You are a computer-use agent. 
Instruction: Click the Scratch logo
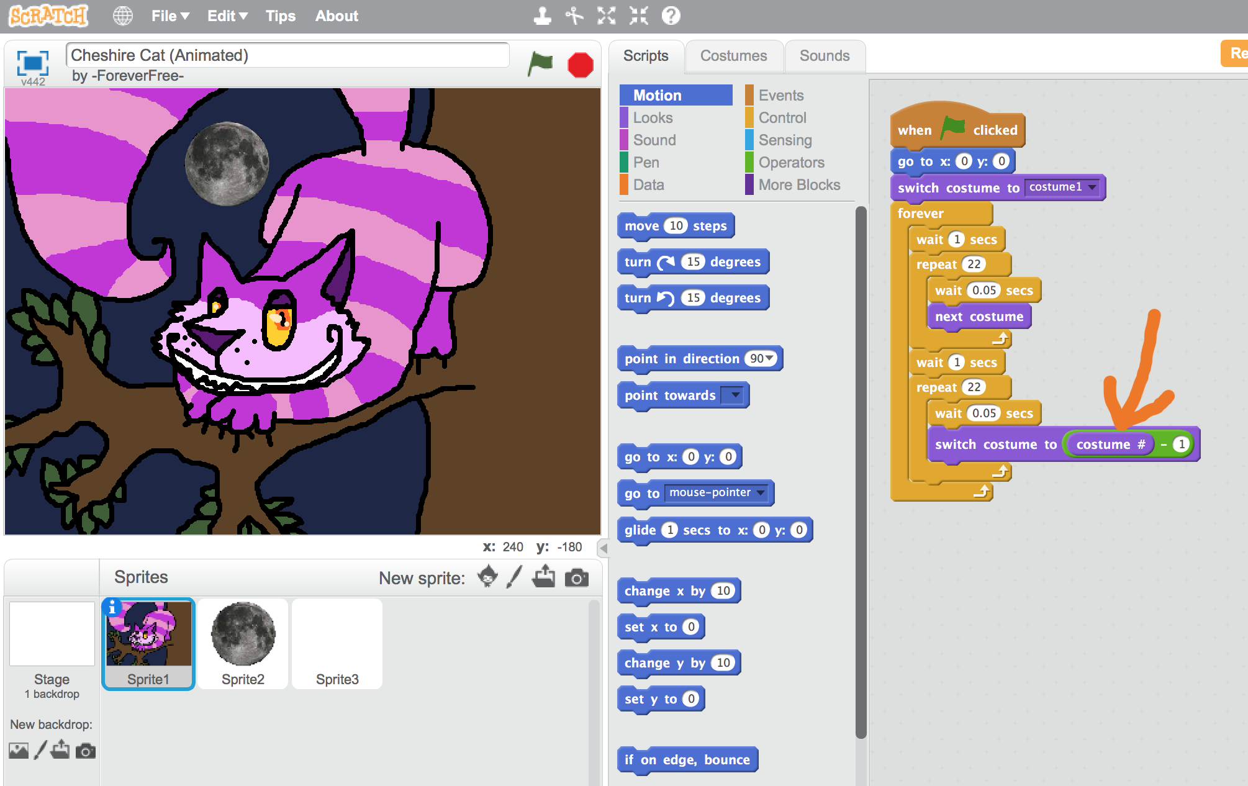[48, 16]
